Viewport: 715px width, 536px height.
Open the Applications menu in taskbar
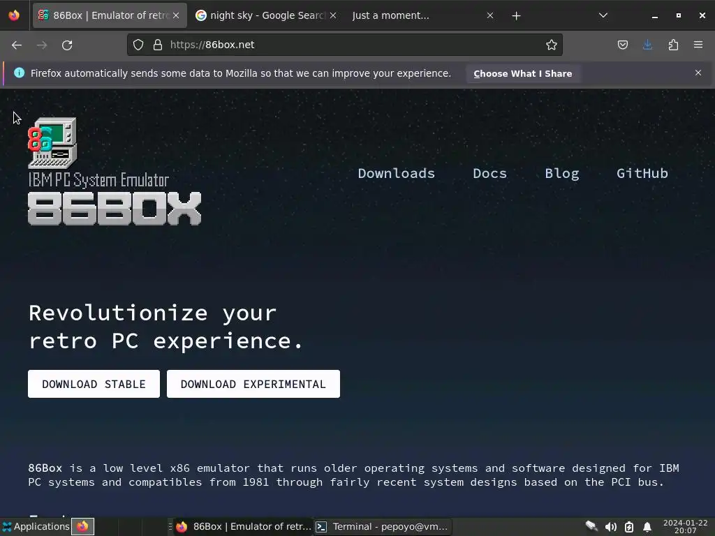[x=36, y=526]
